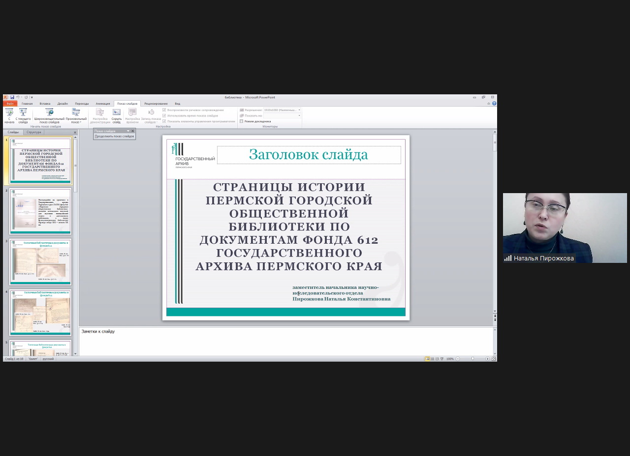
Task: Open floating Показ слайдов toolbar options arrow
Action: click(128, 131)
